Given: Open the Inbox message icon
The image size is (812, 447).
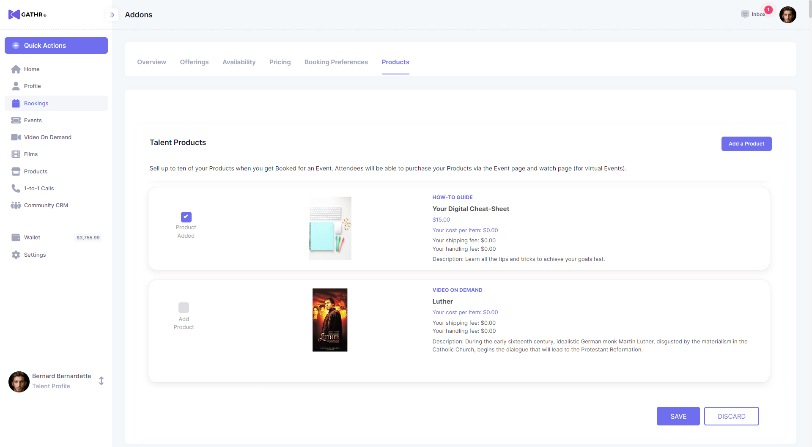Looking at the screenshot, I should [745, 14].
